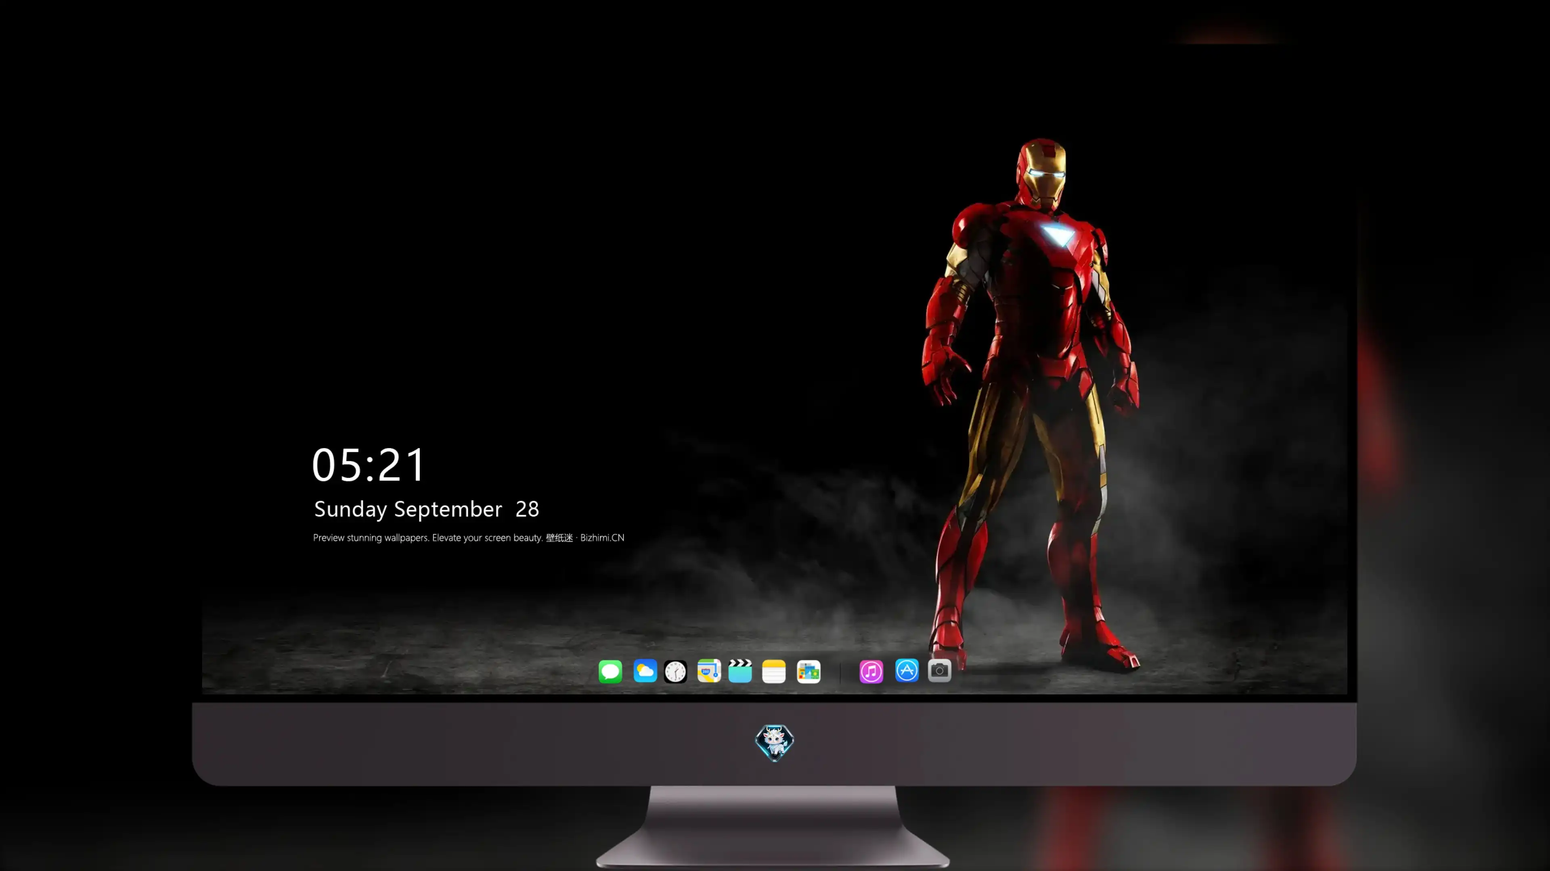Open the Clock app icon
Viewport: 1550px width, 871px height.
point(675,671)
